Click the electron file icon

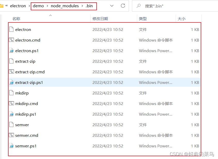(x=11, y=29)
